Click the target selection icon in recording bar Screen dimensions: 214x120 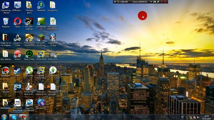[115, 2]
